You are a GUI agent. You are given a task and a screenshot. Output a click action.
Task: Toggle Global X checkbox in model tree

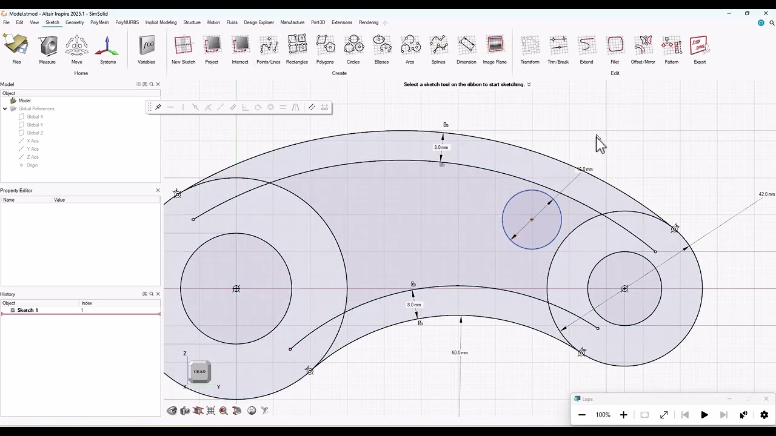(x=22, y=117)
